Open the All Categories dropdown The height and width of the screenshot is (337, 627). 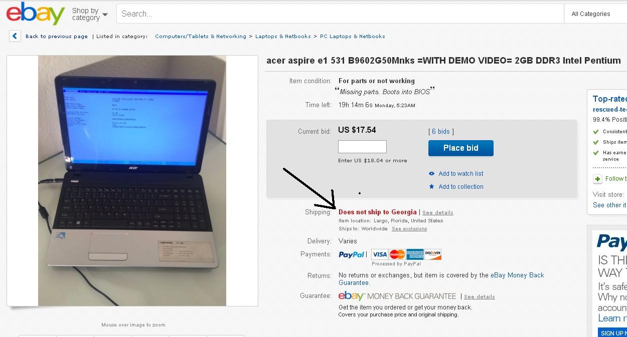595,14
